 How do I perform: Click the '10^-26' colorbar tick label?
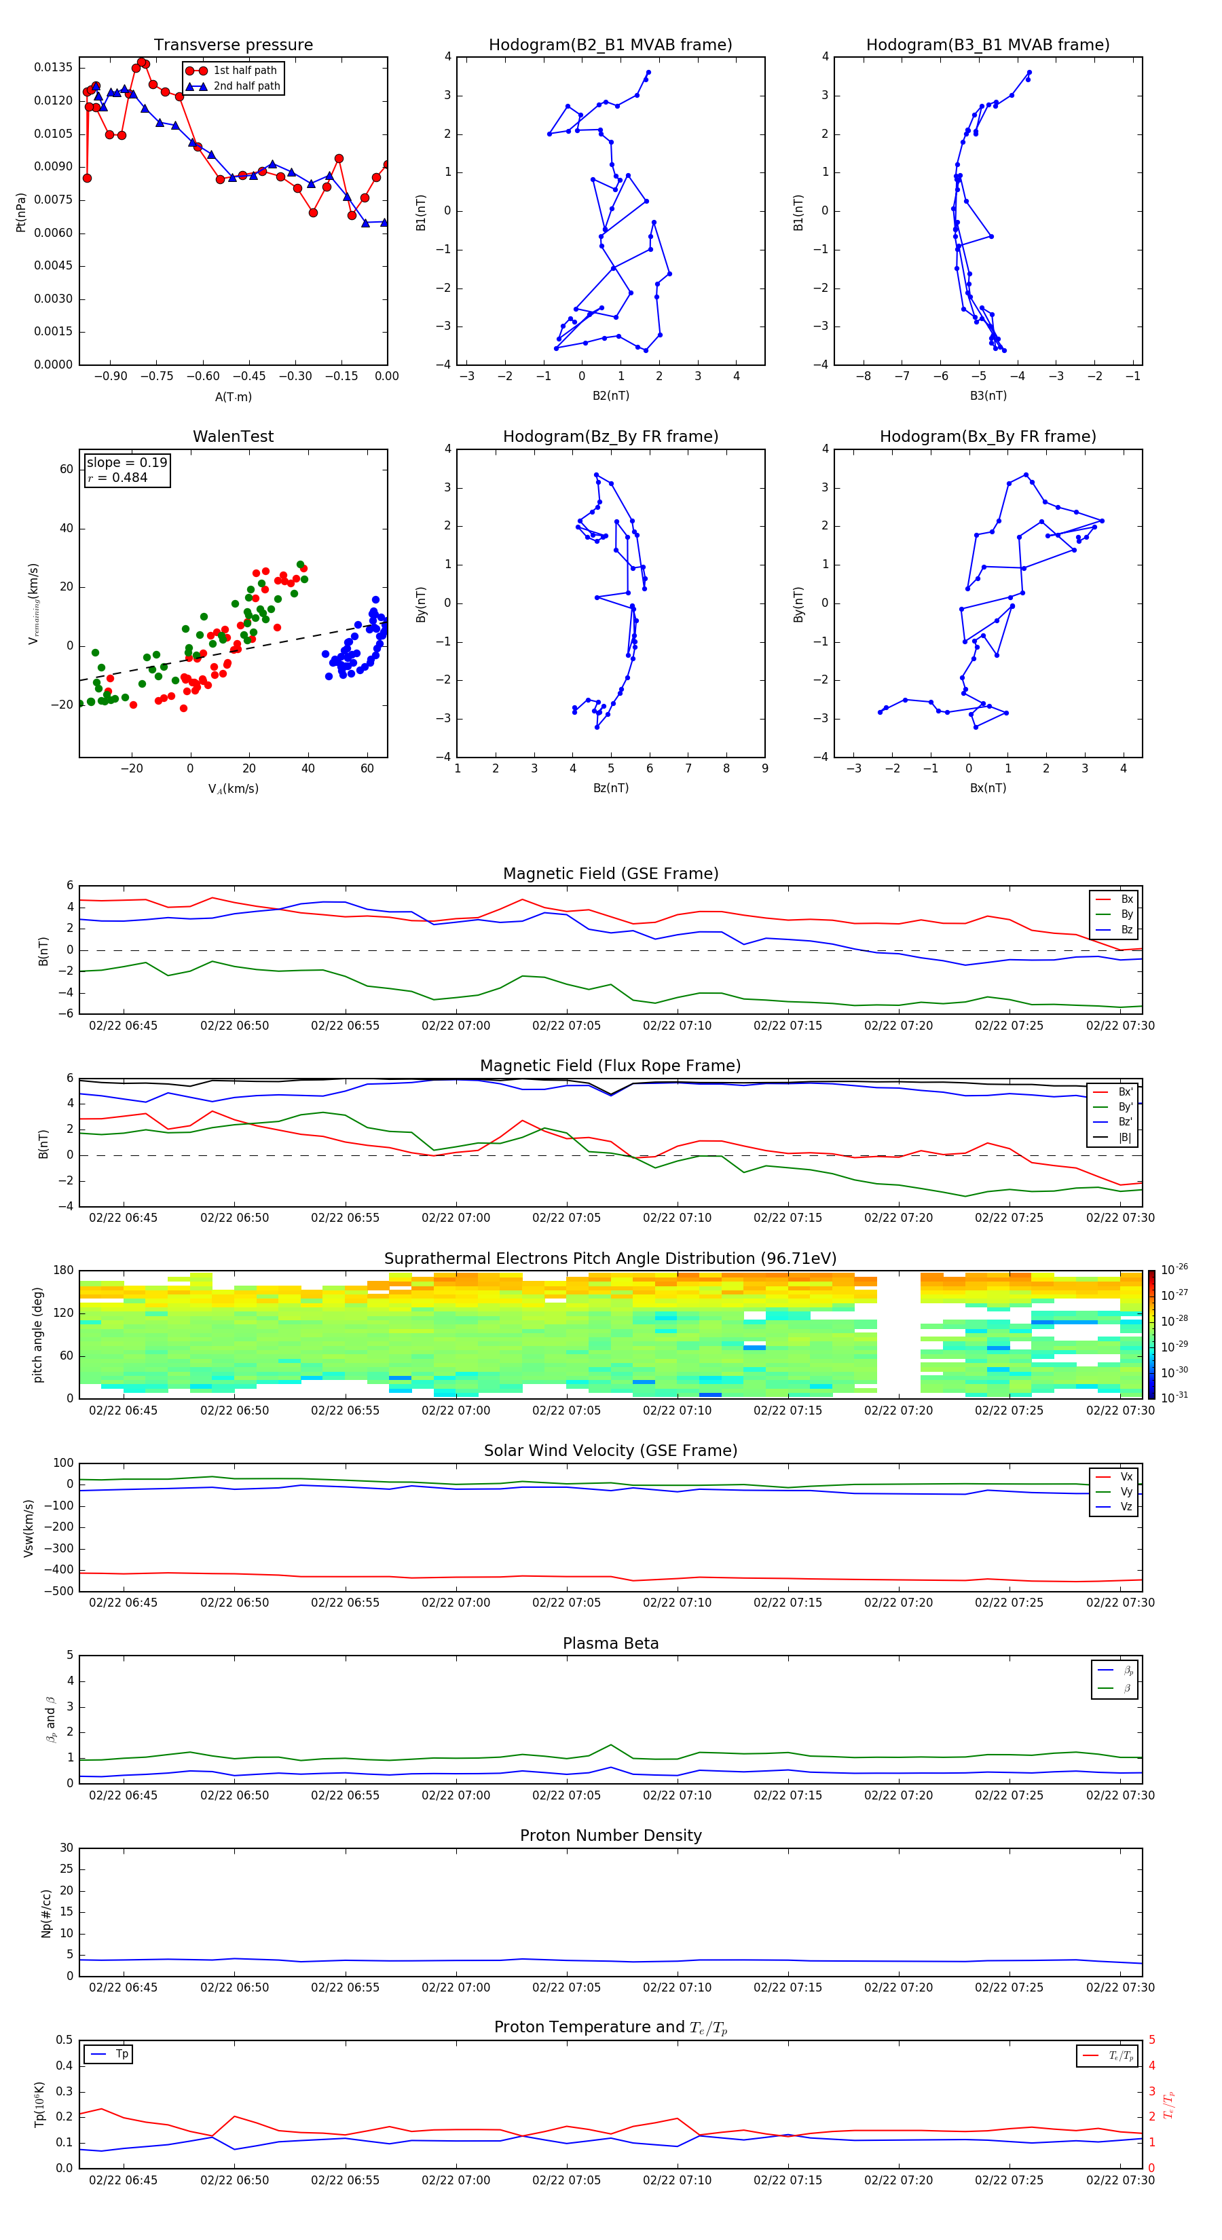pos(1174,1269)
